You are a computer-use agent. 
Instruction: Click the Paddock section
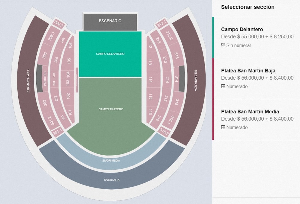click(45, 79)
